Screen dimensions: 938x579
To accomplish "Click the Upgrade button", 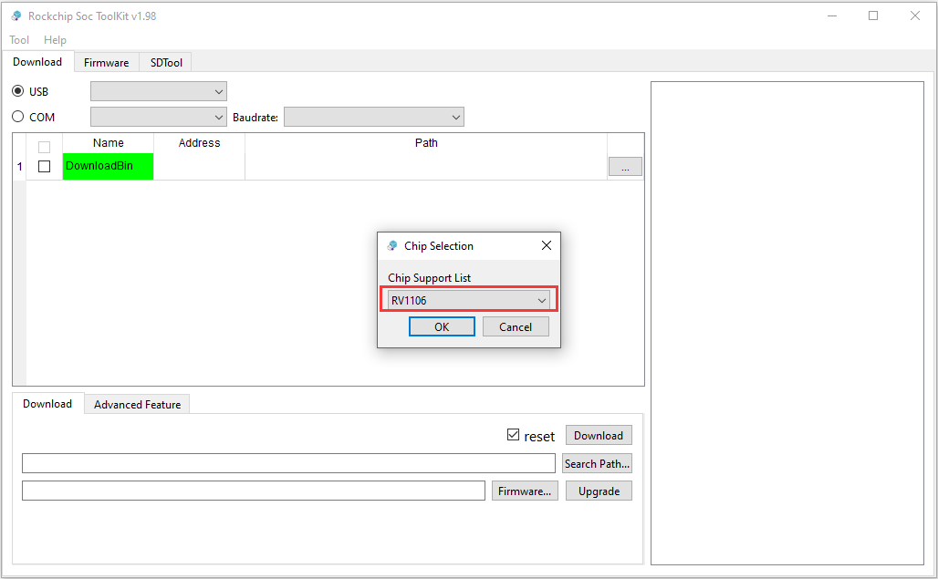I will [599, 491].
